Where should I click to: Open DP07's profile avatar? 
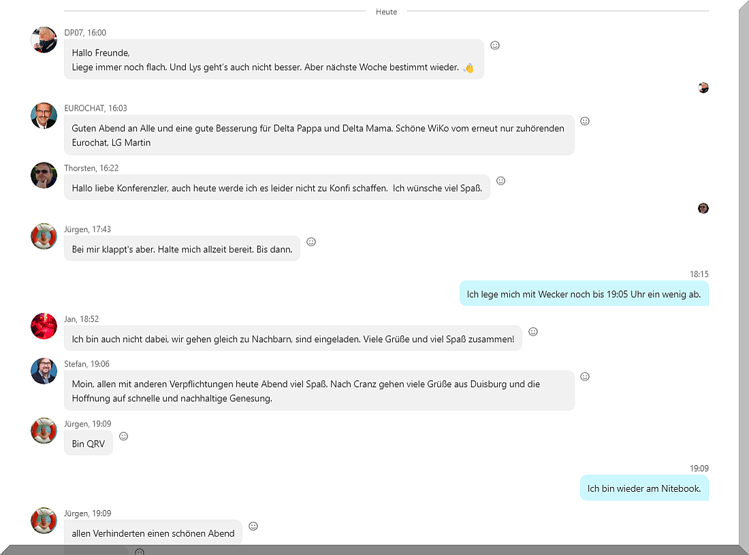44,40
